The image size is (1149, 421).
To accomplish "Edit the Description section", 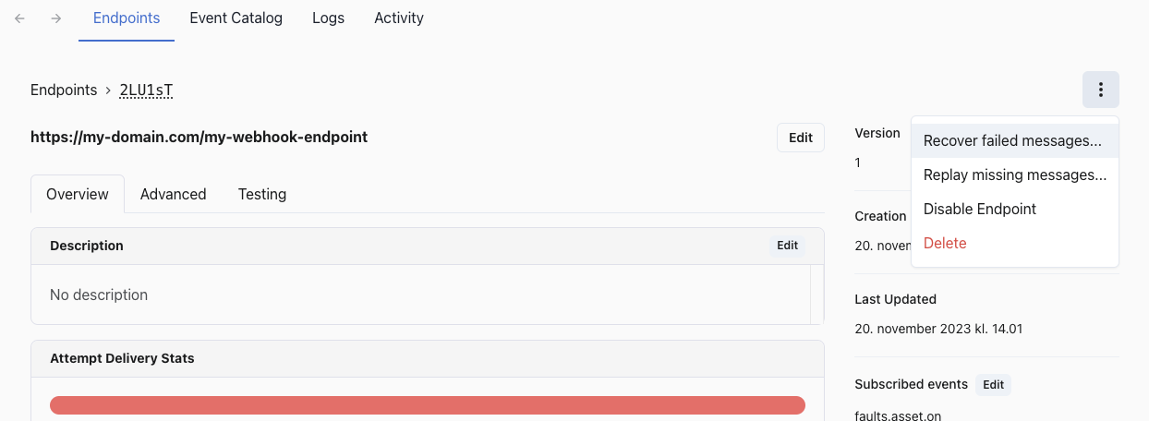I will point(787,246).
